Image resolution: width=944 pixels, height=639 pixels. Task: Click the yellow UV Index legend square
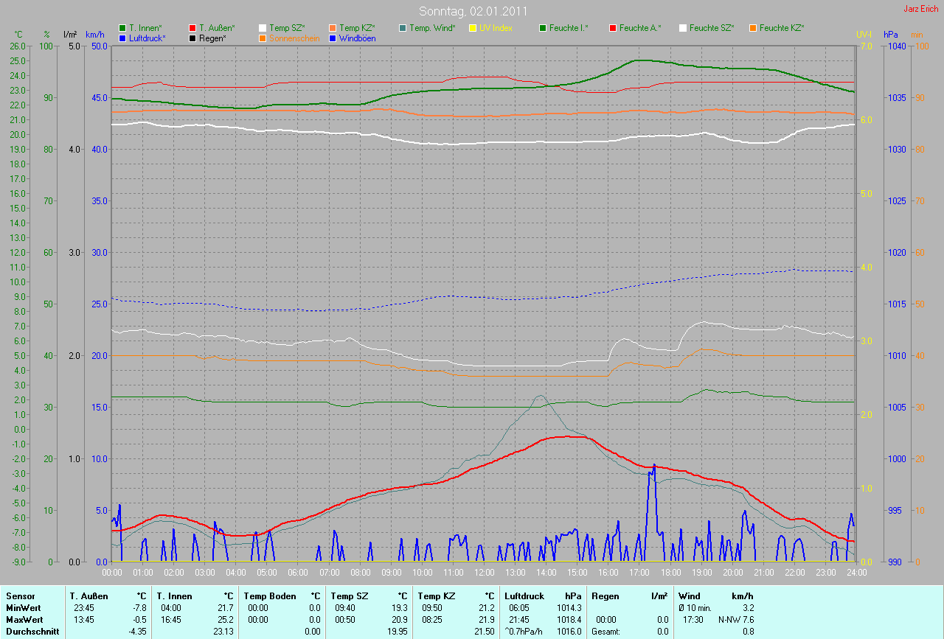pyautogui.click(x=473, y=28)
